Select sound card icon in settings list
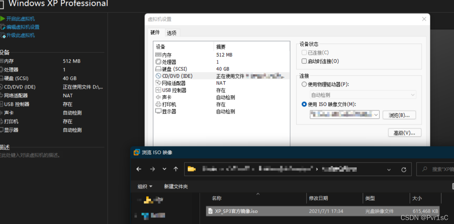The width and height of the screenshot is (454, 224). point(158,97)
